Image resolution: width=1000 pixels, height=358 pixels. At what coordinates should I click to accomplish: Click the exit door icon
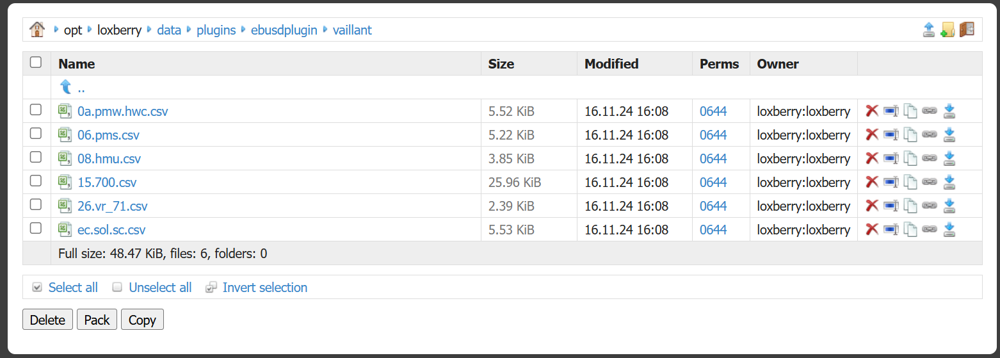(967, 29)
